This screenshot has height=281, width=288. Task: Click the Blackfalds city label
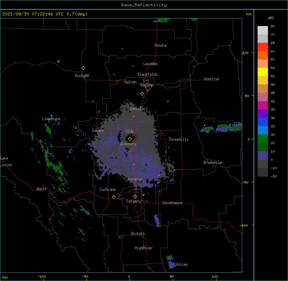click(x=147, y=74)
